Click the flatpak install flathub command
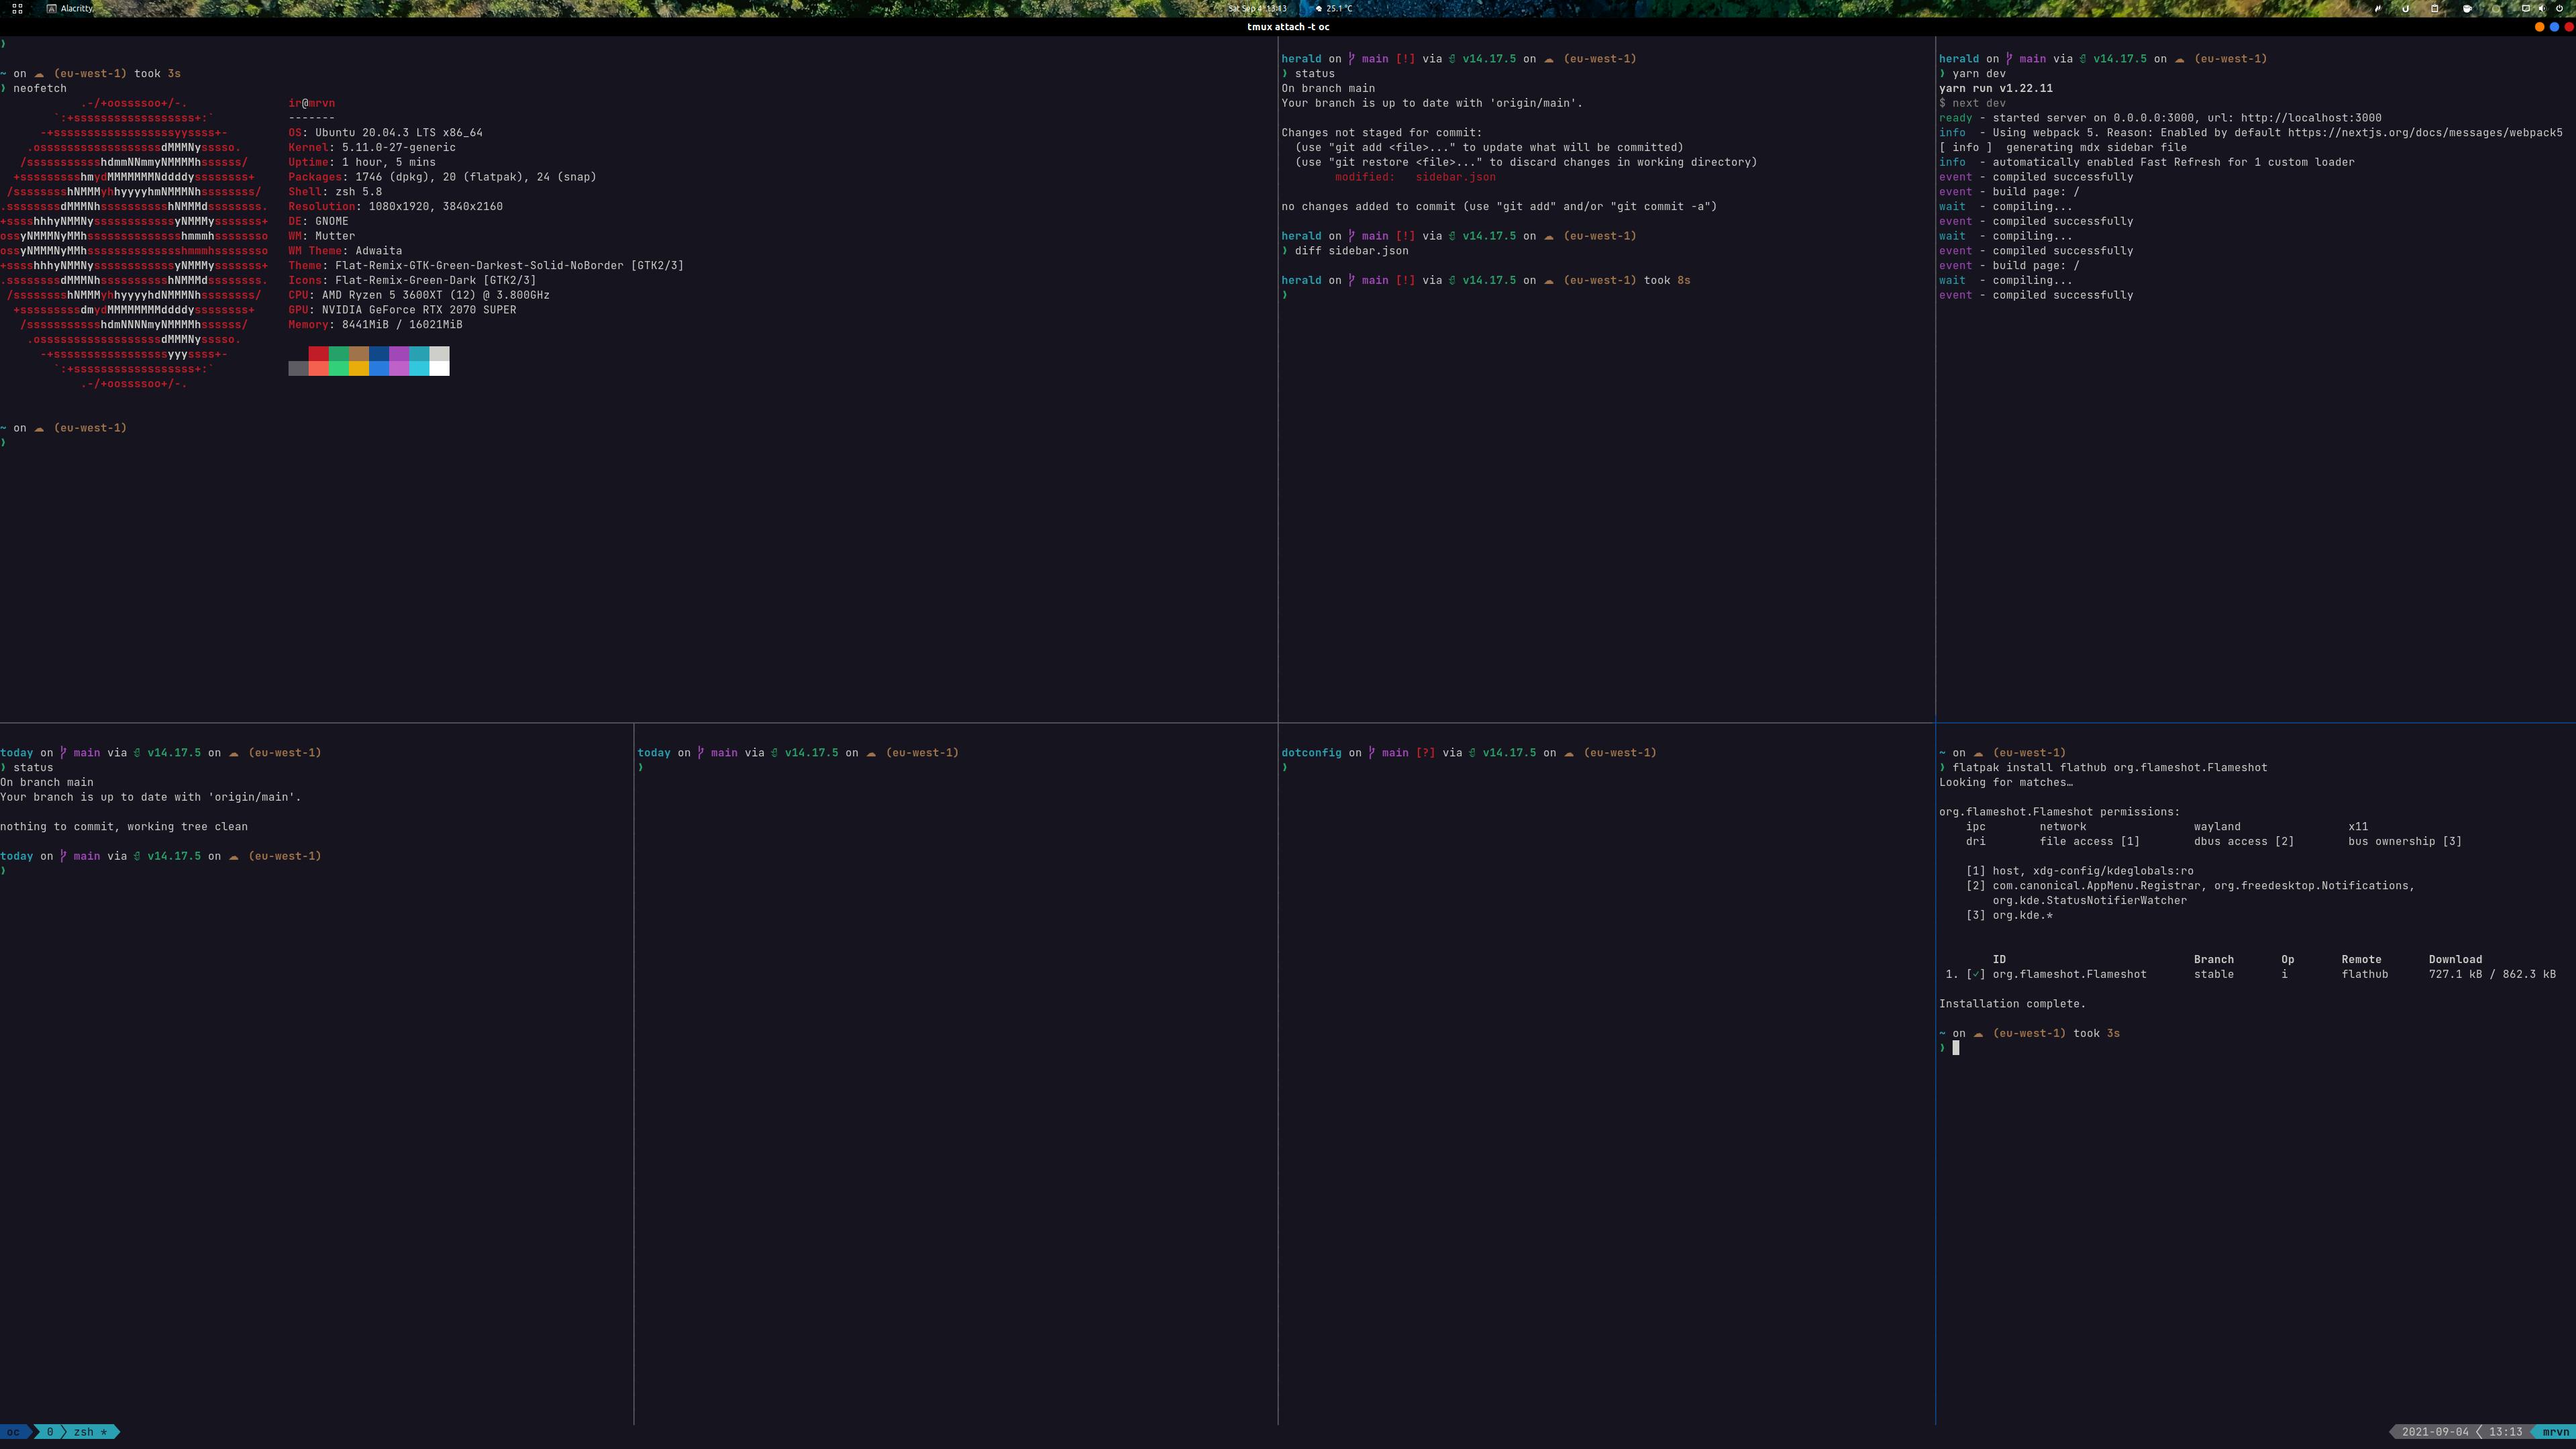The height and width of the screenshot is (1449, 2576). coord(2109,768)
